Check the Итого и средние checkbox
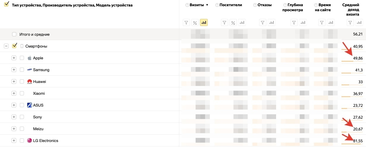Viewport: 366px width, 147px height. tap(14, 35)
